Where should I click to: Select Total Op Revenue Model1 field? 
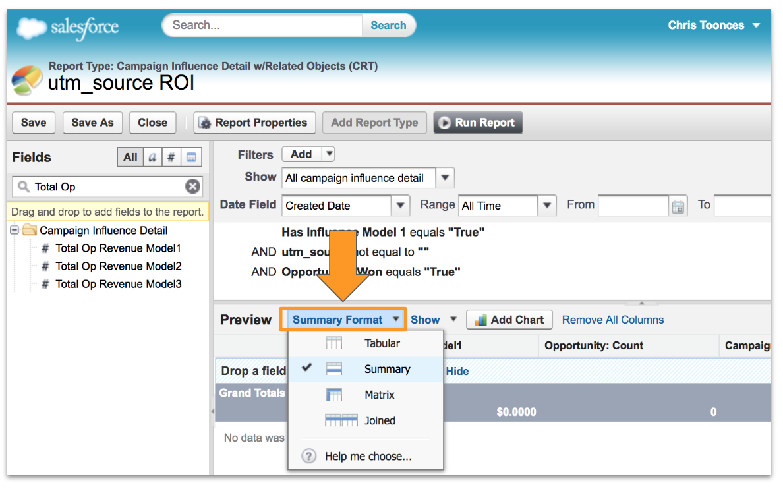click(118, 248)
